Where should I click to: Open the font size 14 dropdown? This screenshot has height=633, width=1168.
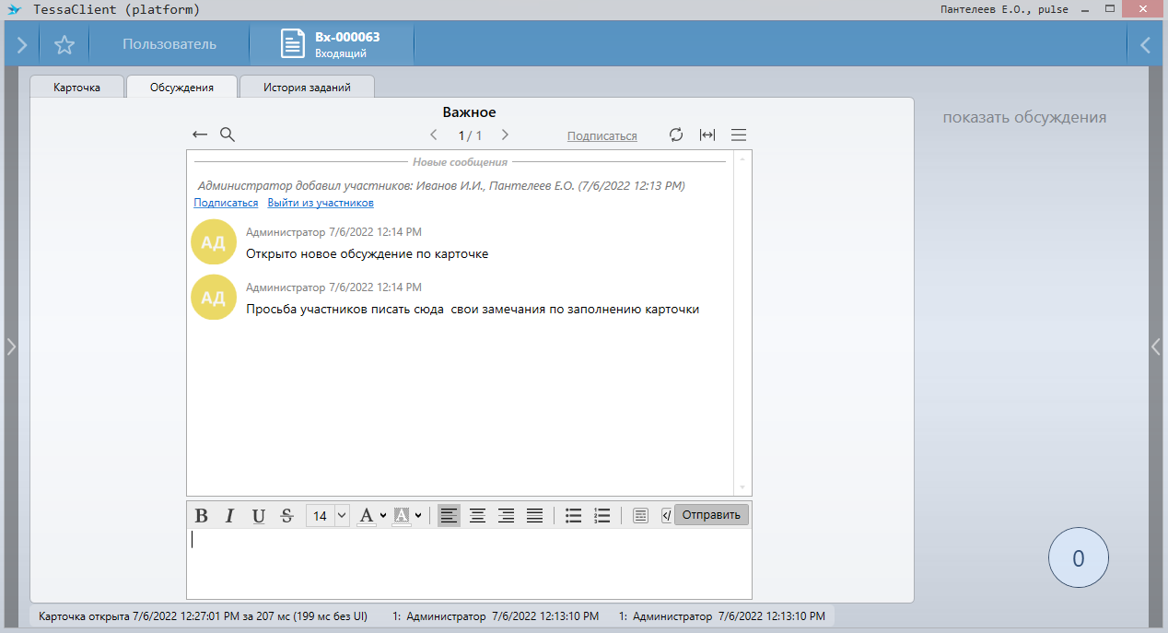pos(342,516)
